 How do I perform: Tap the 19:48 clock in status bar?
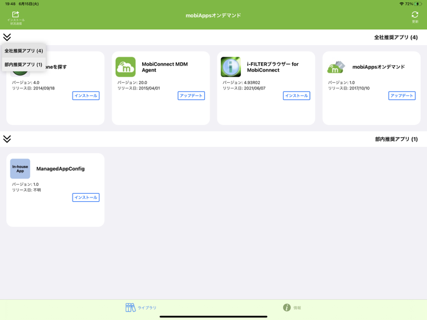[10, 4]
